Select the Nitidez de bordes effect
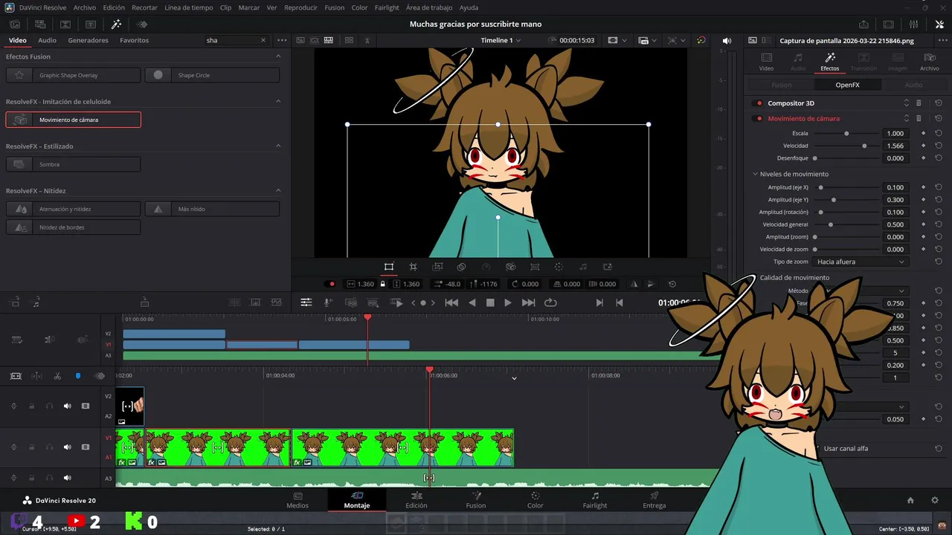The image size is (952, 535). 73,227
